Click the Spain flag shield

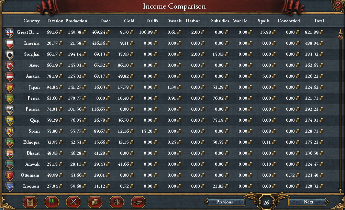tap(10, 132)
